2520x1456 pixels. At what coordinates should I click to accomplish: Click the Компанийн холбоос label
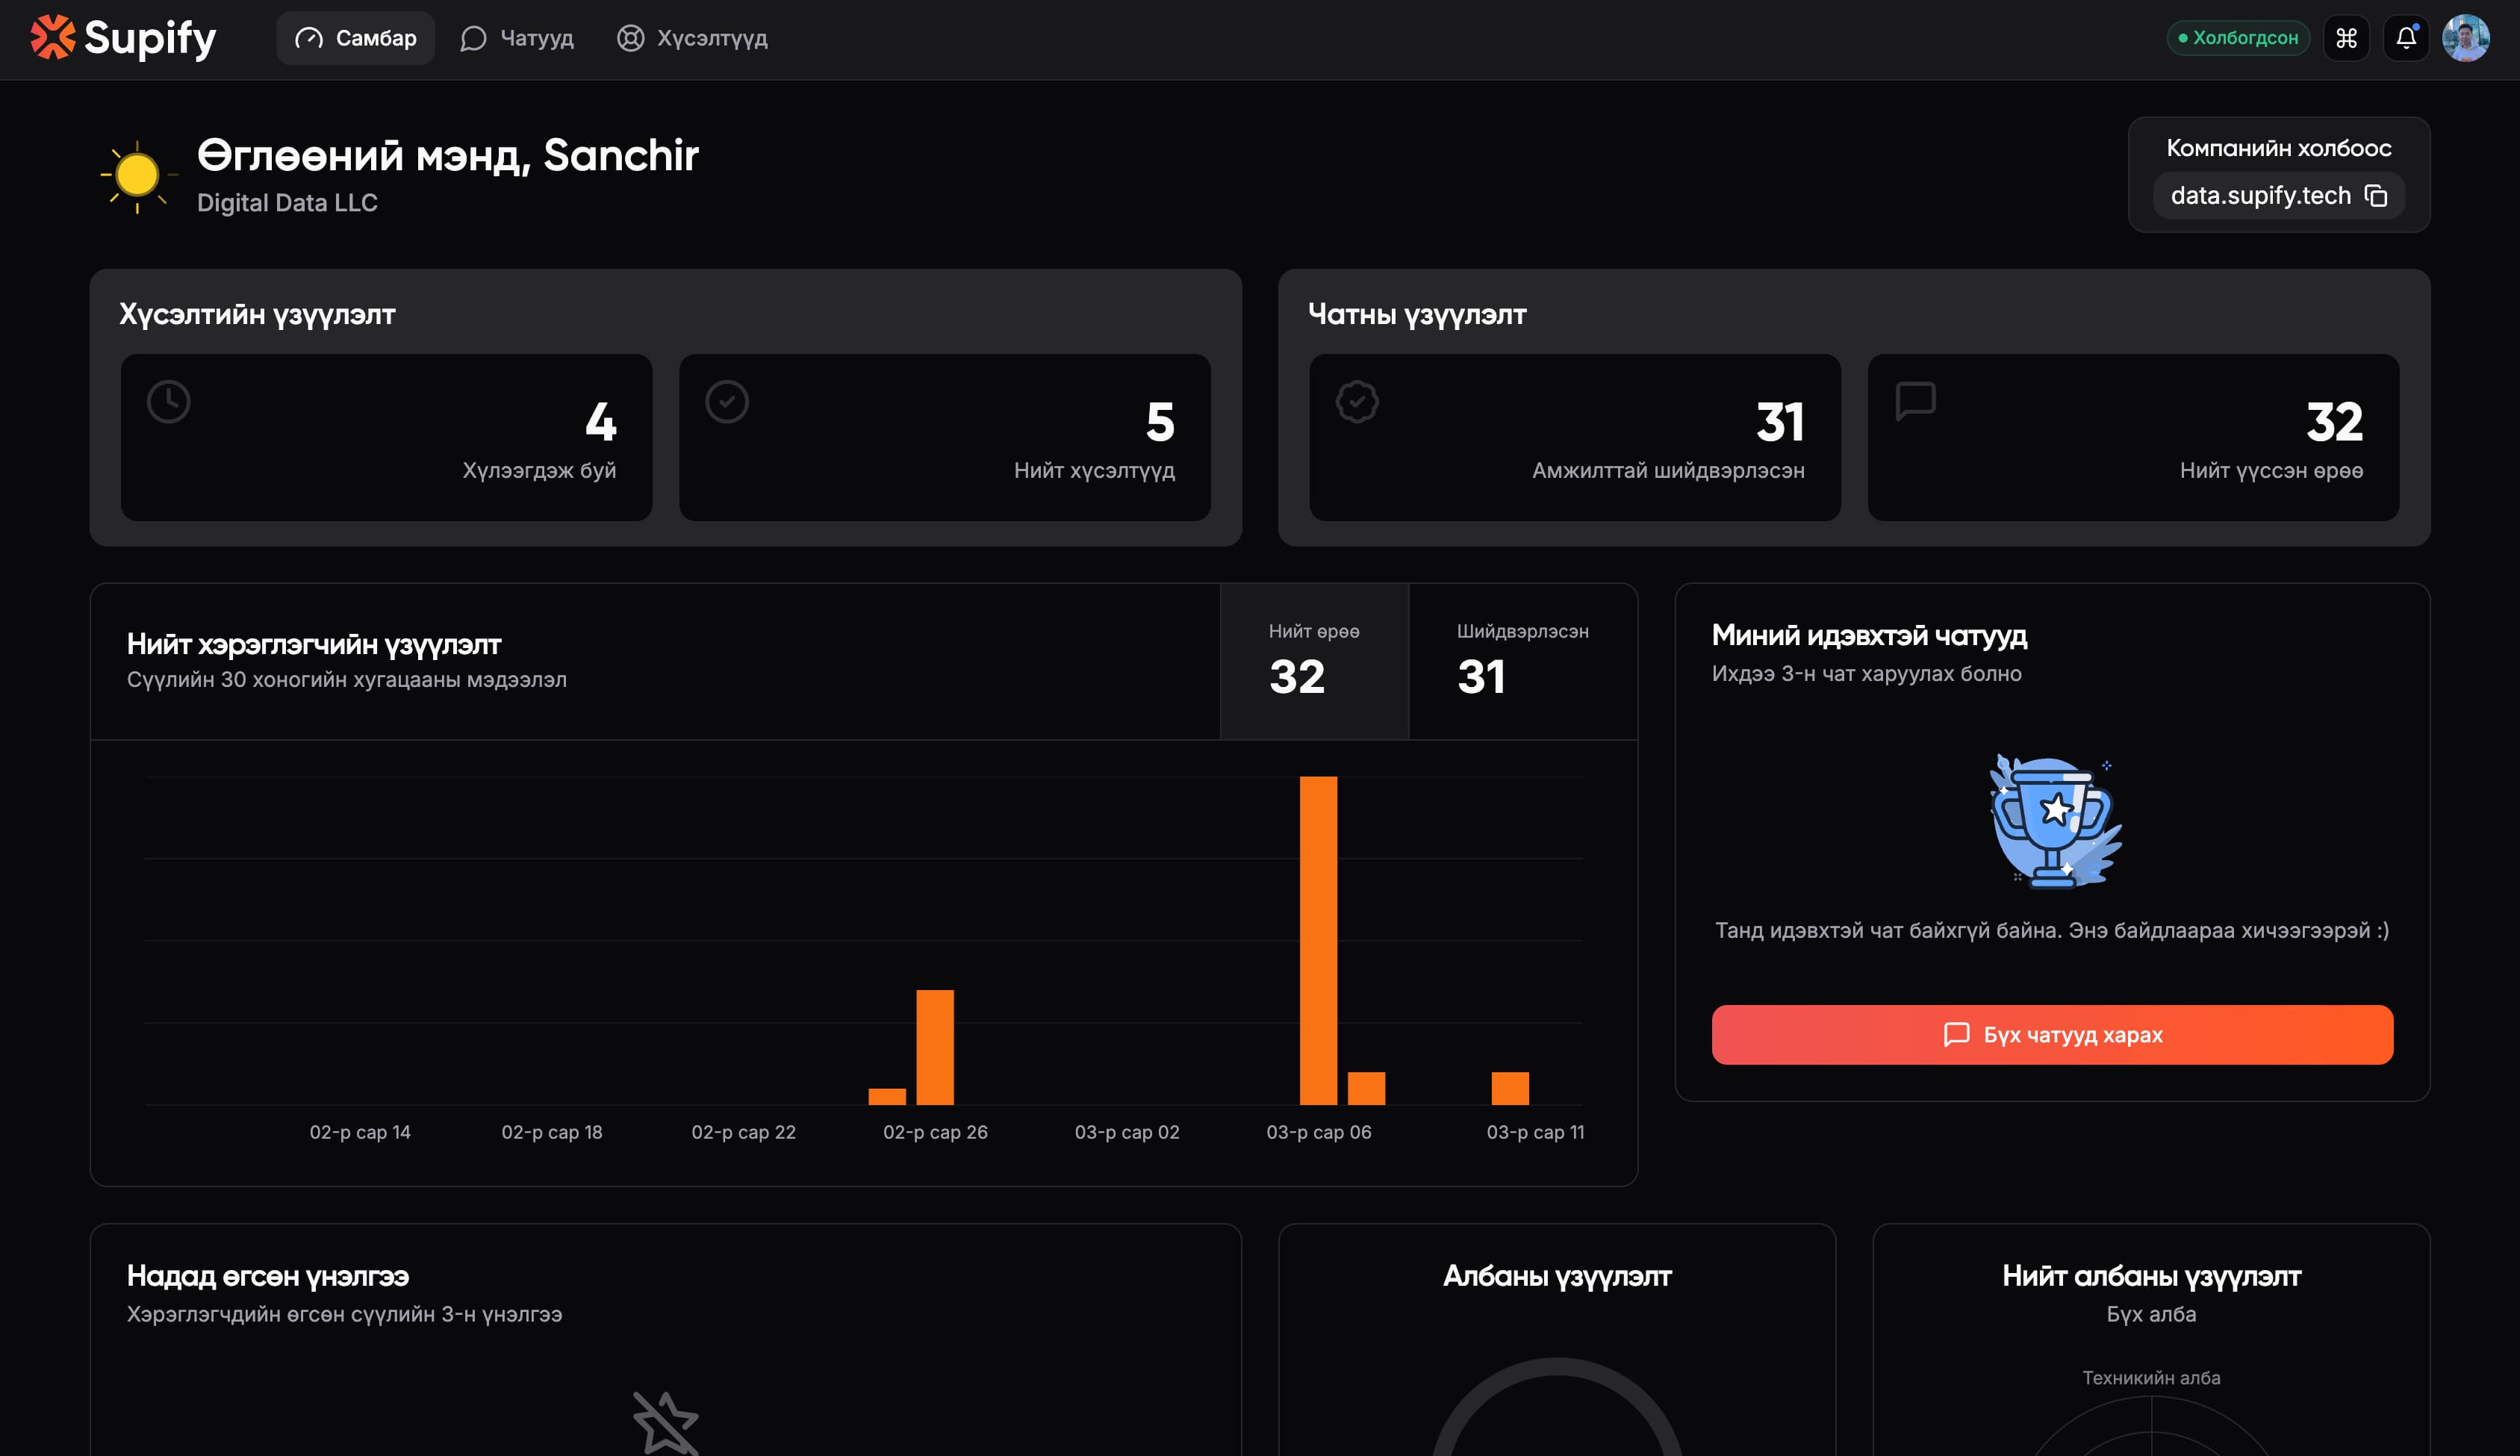pos(2279,148)
